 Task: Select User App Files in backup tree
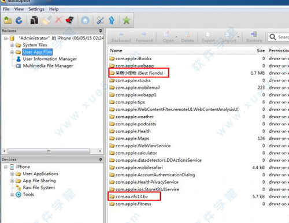coord(38,52)
